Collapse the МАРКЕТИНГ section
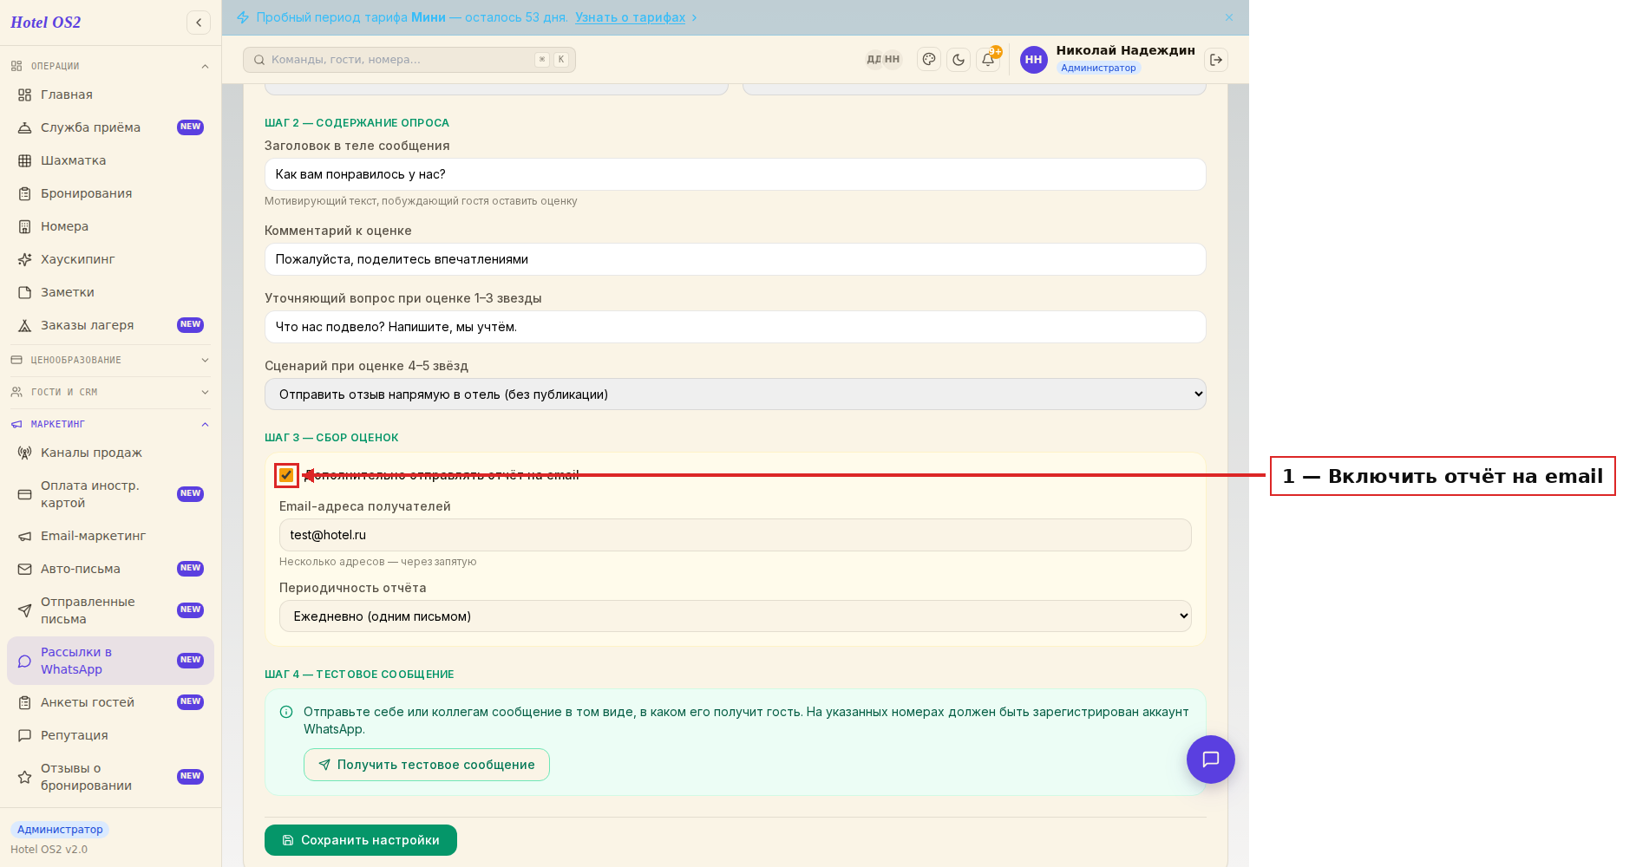 pos(110,424)
